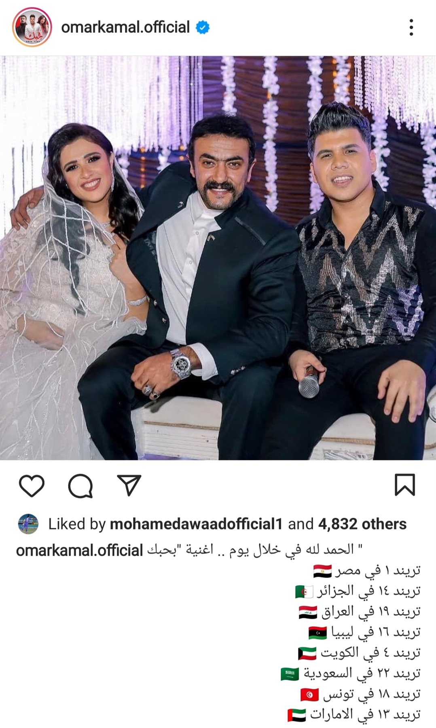Click the Libya flag emoji
Image resolution: width=436 pixels, height=728 pixels.
(x=317, y=633)
